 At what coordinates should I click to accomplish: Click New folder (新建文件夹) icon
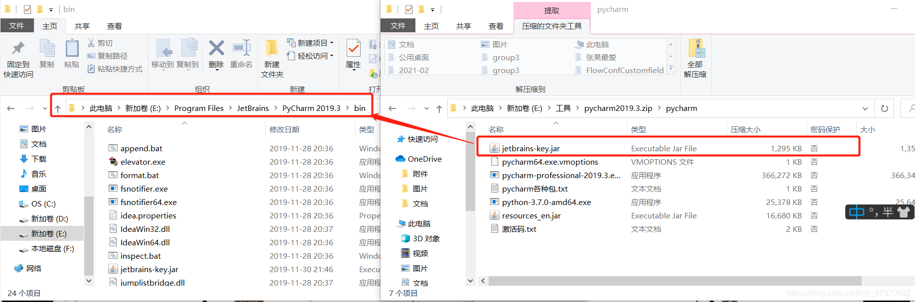click(x=272, y=48)
